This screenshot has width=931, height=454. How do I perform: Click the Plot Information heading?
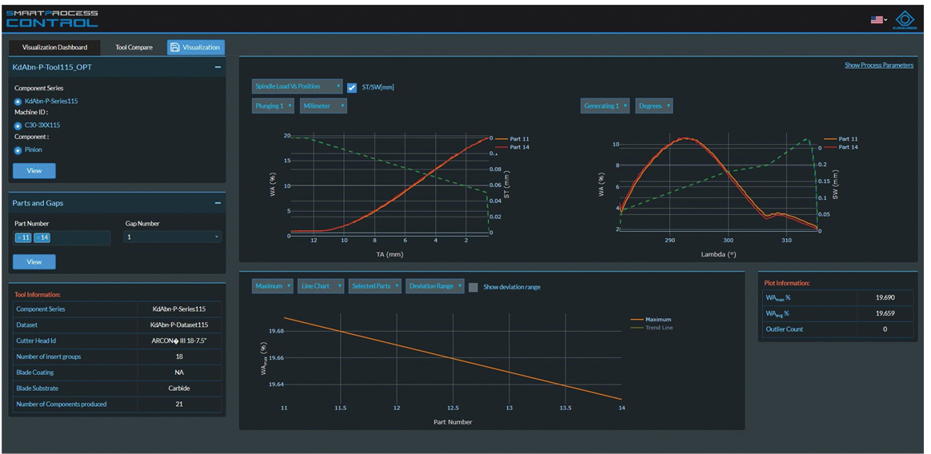point(787,284)
